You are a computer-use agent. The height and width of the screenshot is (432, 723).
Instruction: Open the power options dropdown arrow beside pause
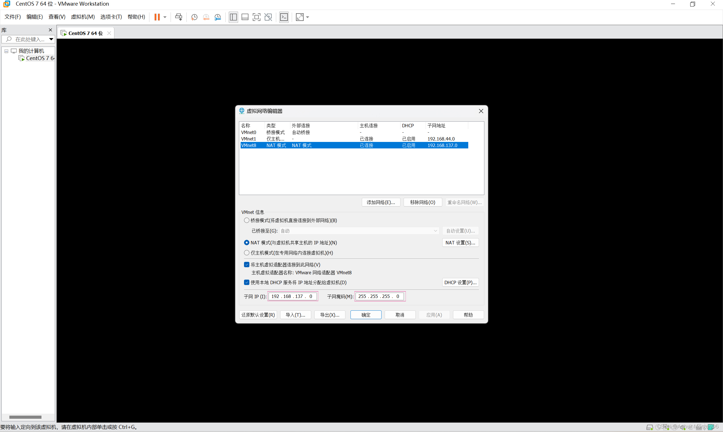(165, 17)
